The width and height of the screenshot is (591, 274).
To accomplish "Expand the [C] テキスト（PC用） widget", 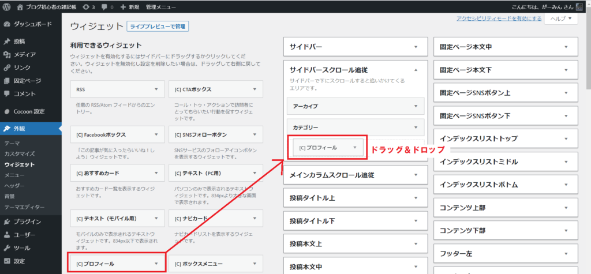I will [255, 174].
